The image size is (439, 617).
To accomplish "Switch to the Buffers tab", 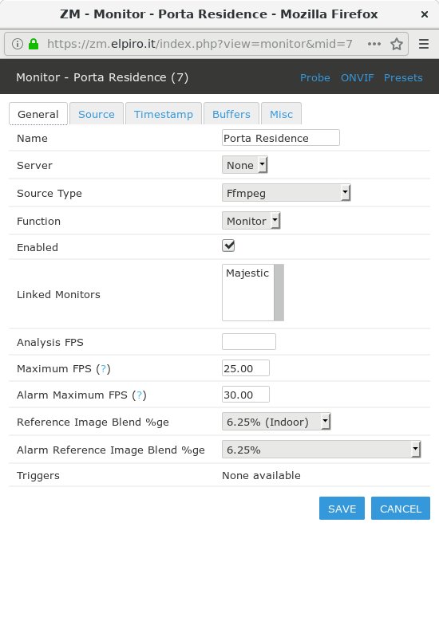I will tap(231, 114).
